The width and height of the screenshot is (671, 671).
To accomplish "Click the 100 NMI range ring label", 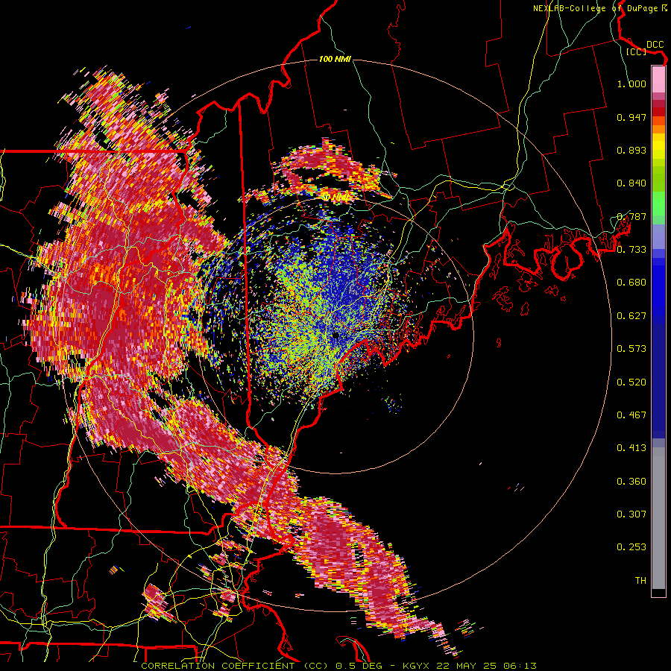I will click(x=335, y=59).
